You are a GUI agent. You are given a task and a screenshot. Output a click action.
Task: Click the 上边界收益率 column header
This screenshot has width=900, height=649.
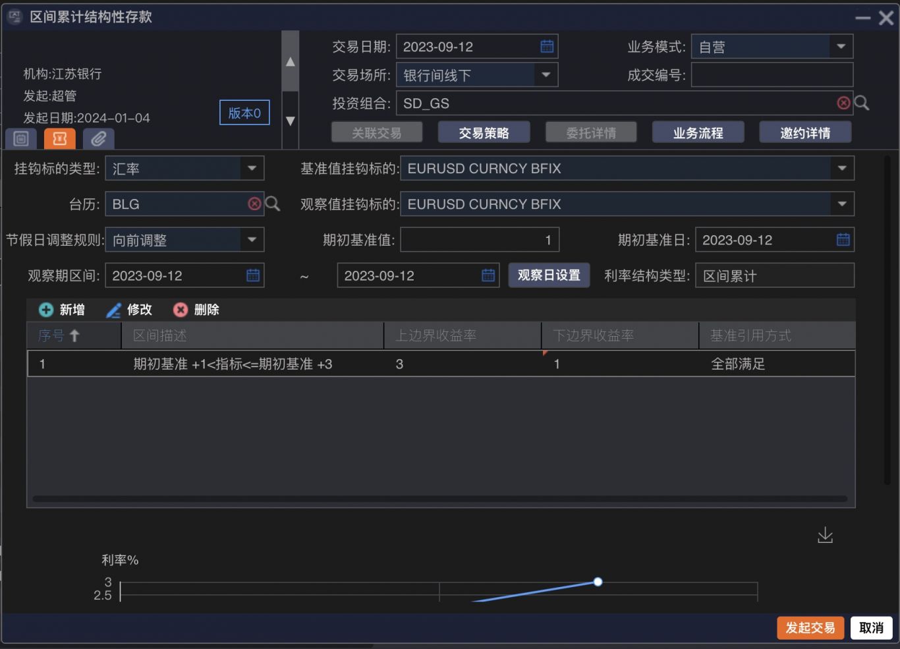pos(463,335)
